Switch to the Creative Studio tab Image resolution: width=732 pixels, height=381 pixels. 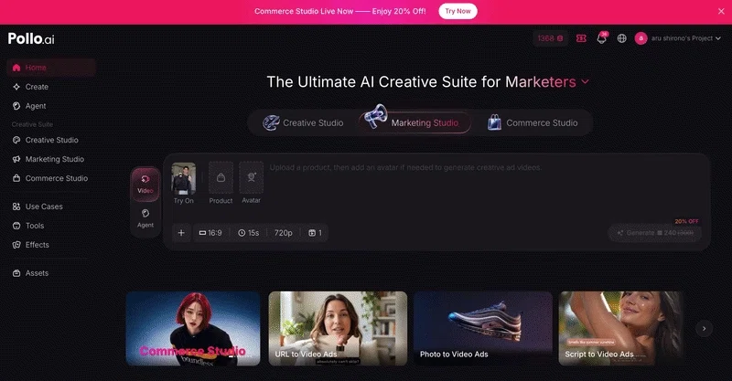pos(304,122)
